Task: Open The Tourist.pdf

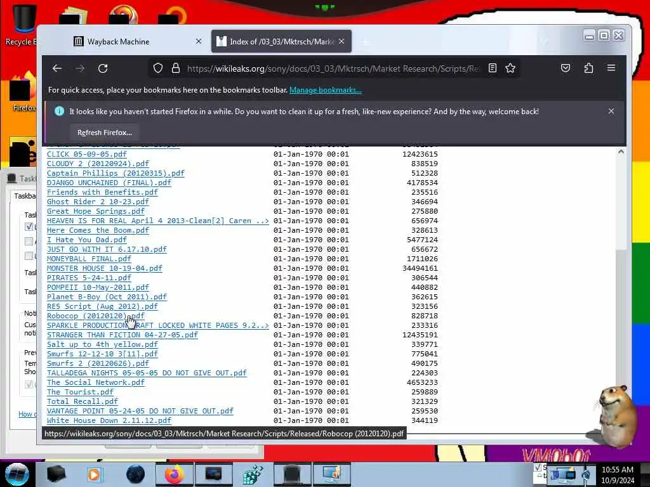Action: [x=80, y=392]
